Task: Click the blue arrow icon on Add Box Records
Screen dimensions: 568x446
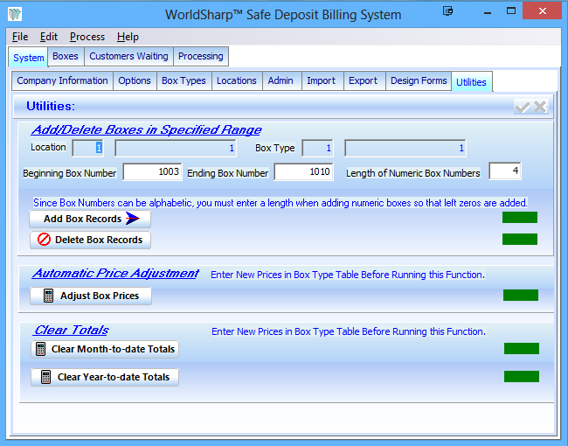Action: click(132, 219)
